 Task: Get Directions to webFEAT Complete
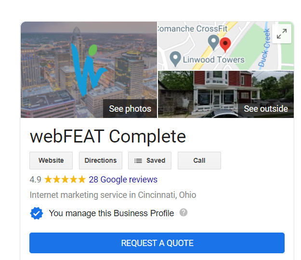click(101, 161)
